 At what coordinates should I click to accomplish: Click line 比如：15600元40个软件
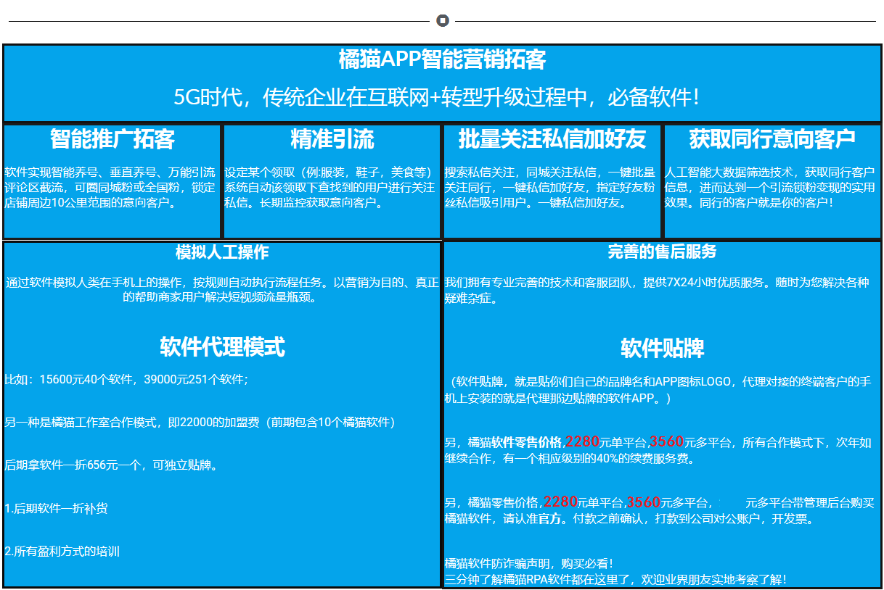pos(126,379)
